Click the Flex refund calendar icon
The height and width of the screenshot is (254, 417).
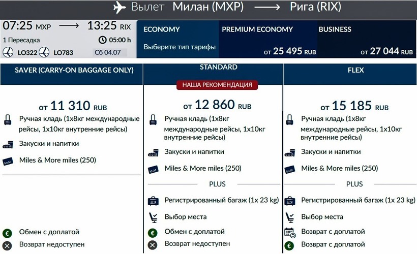(290, 232)
